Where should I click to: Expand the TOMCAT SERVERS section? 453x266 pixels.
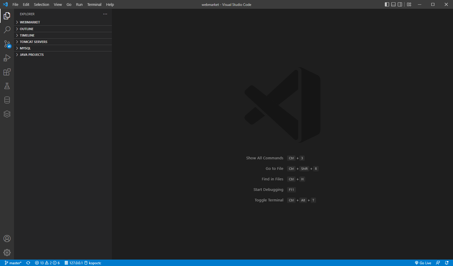63,42
